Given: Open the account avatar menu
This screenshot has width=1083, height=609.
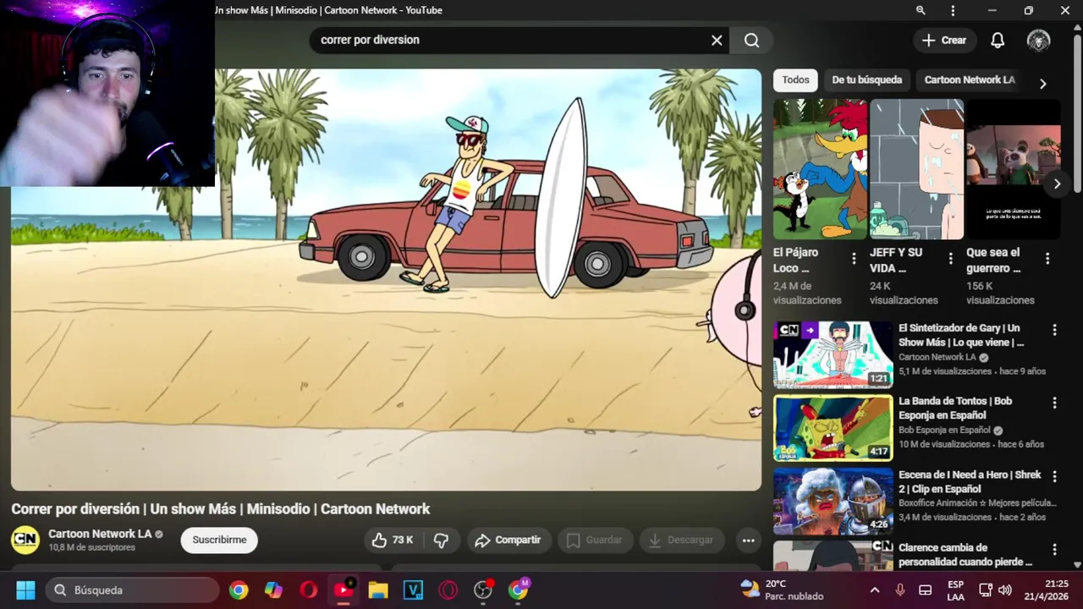Looking at the screenshot, I should pyautogui.click(x=1038, y=40).
